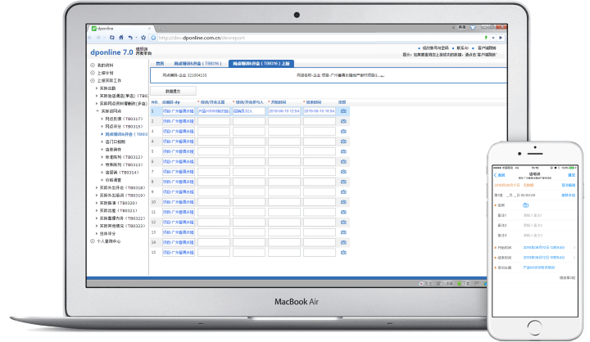Tap the back button on the phone

coord(499,176)
